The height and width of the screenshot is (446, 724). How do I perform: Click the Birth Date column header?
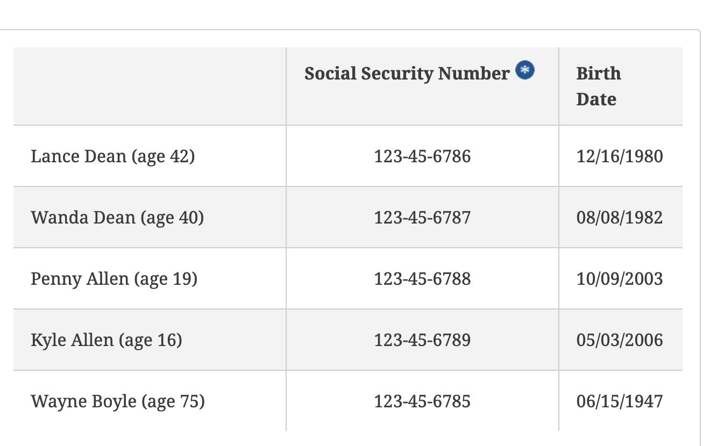(598, 86)
